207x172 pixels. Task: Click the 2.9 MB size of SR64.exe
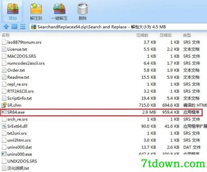(149, 112)
